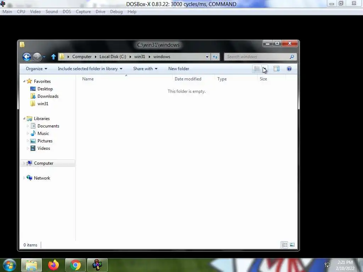Viewport: 363px width, 272px height.
Task: Open Include selected folder in library menu
Action: click(90, 69)
